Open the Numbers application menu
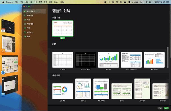The width and height of the screenshot is (171, 111). click(x=10, y=2)
